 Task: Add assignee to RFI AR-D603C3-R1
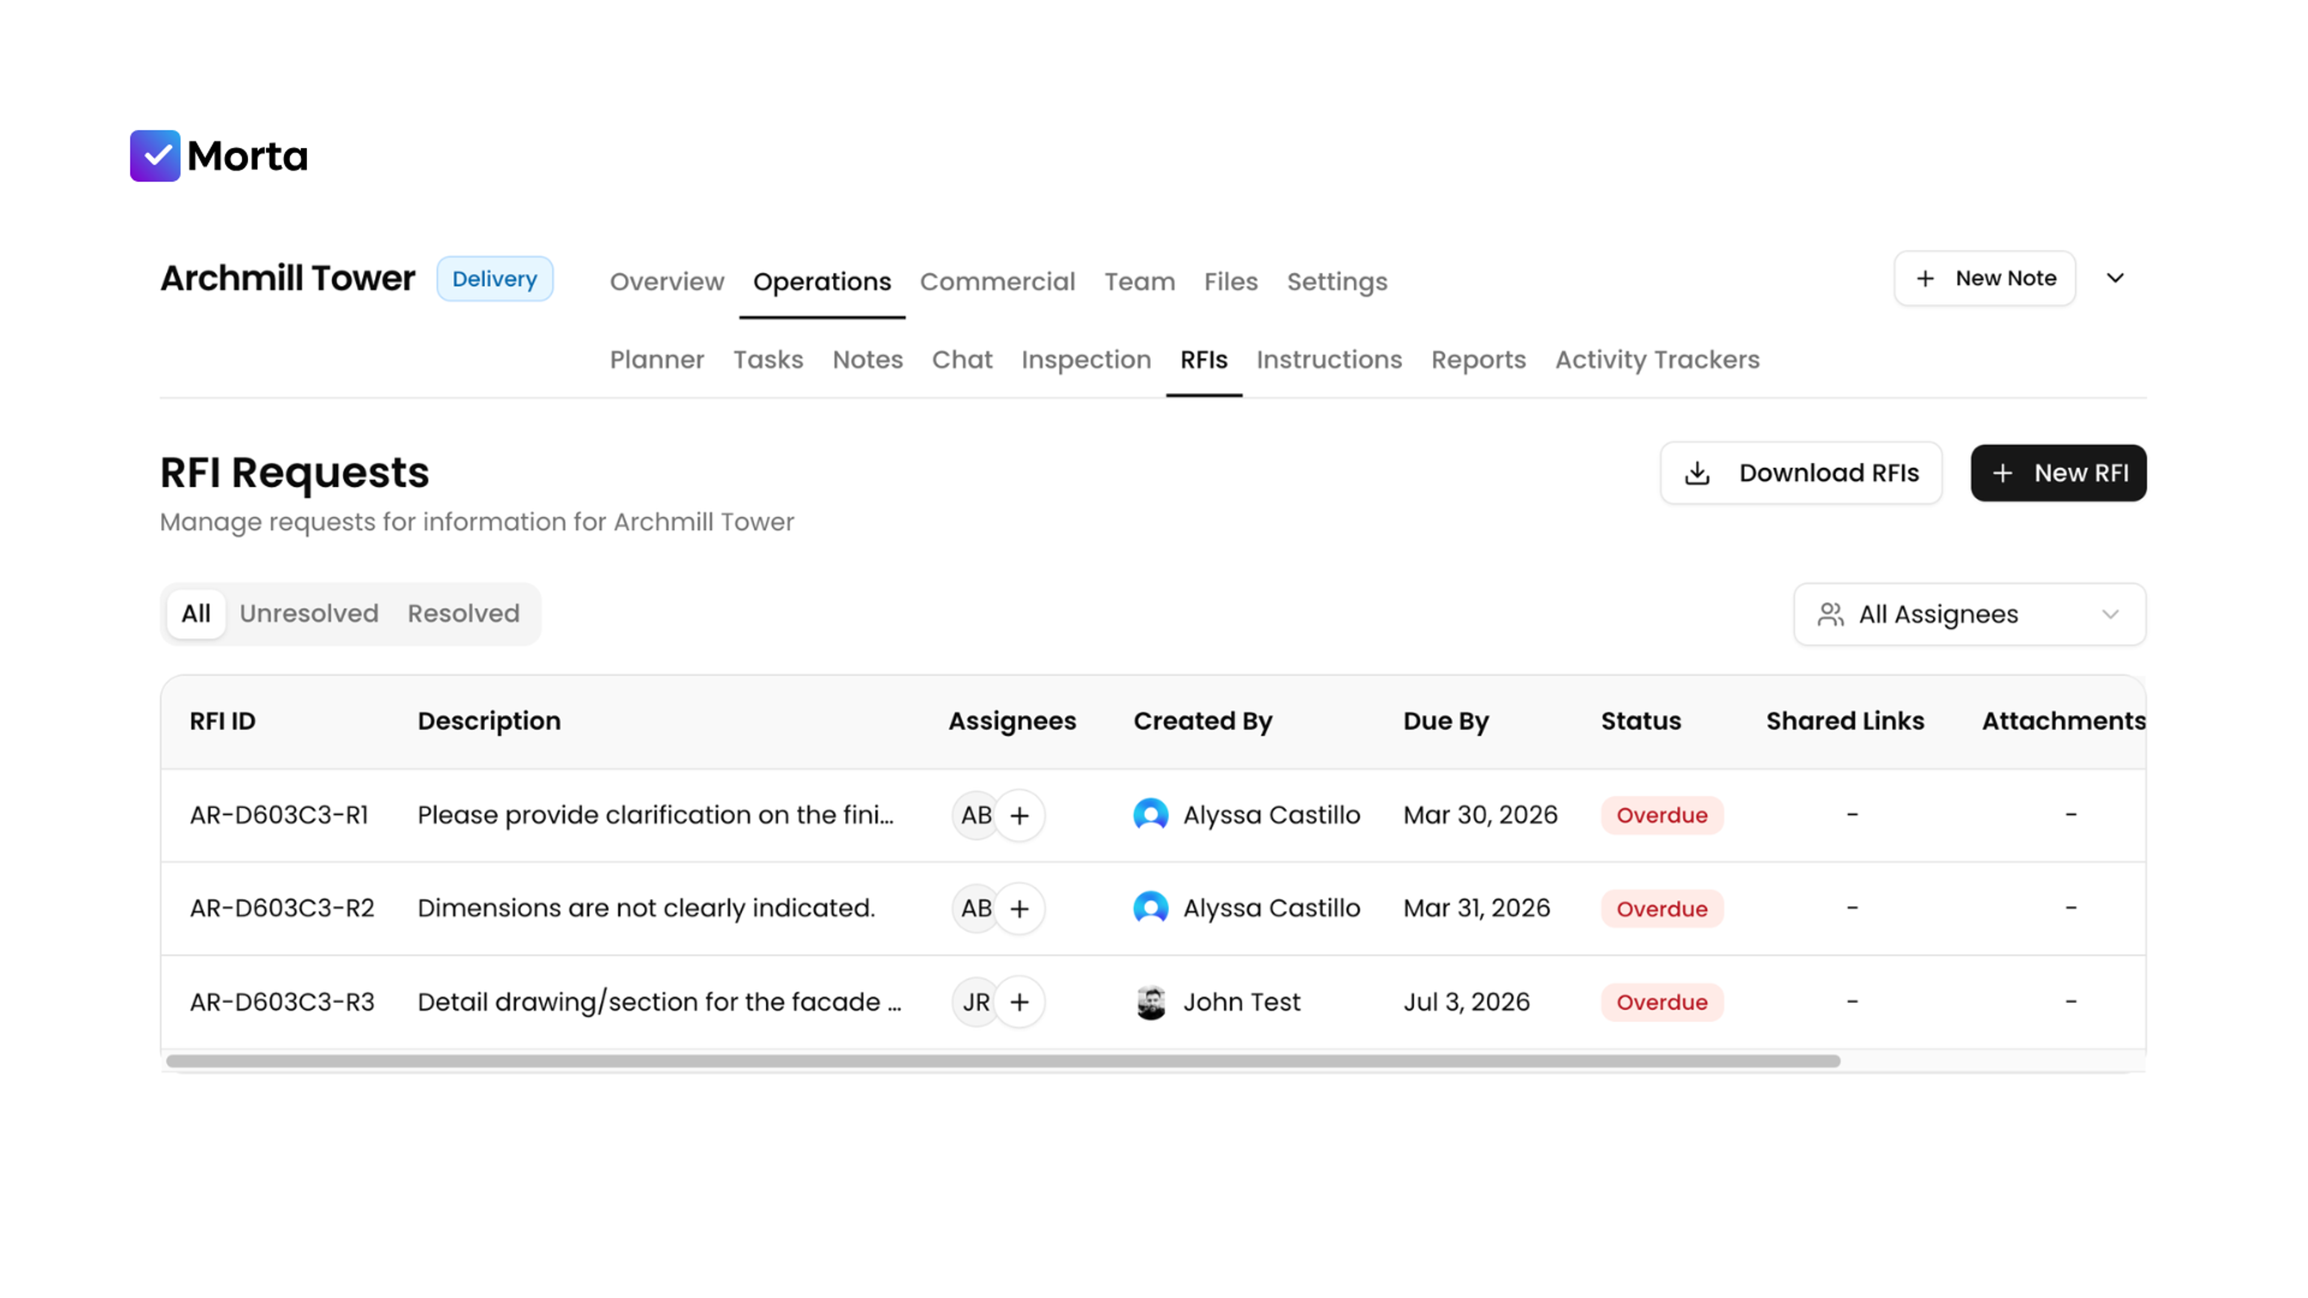[x=1019, y=815]
